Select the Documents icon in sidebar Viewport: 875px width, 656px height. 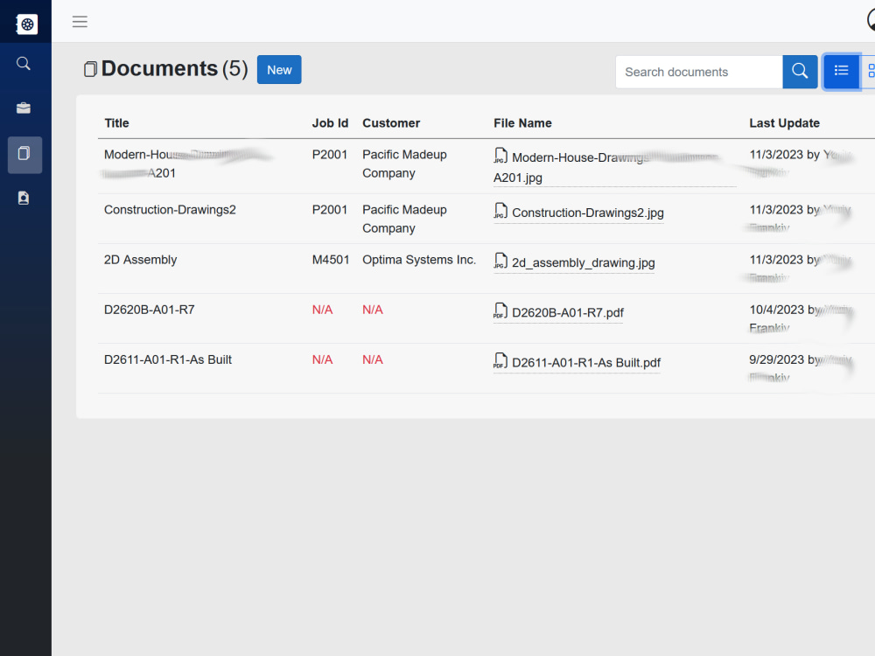[x=24, y=155]
